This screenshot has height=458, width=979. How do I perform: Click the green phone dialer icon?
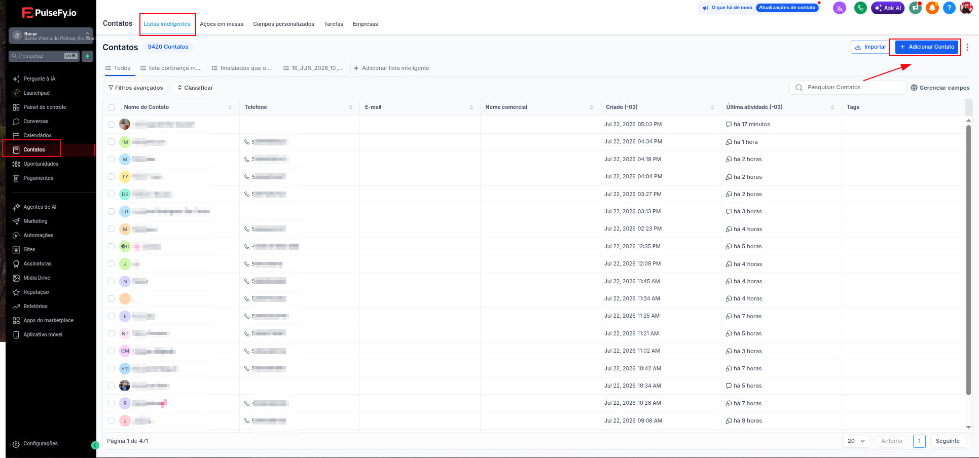(860, 8)
